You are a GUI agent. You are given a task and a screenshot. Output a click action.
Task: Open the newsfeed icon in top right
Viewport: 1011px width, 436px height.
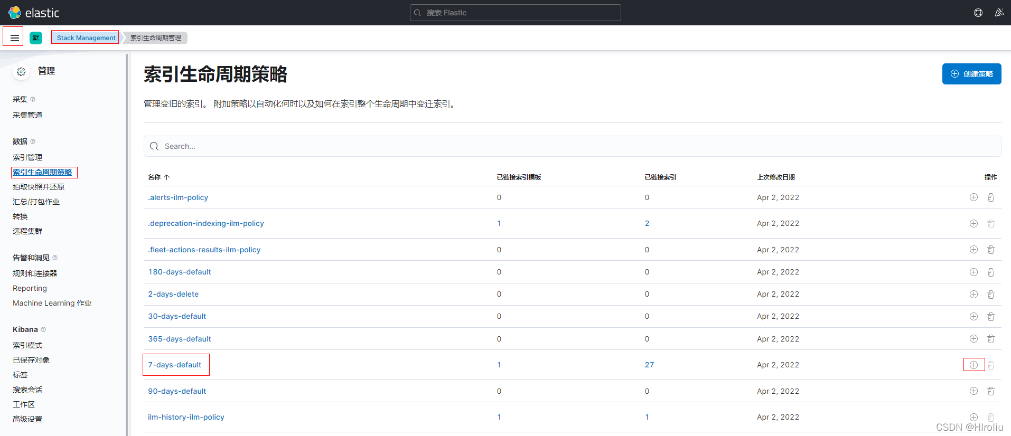[999, 13]
